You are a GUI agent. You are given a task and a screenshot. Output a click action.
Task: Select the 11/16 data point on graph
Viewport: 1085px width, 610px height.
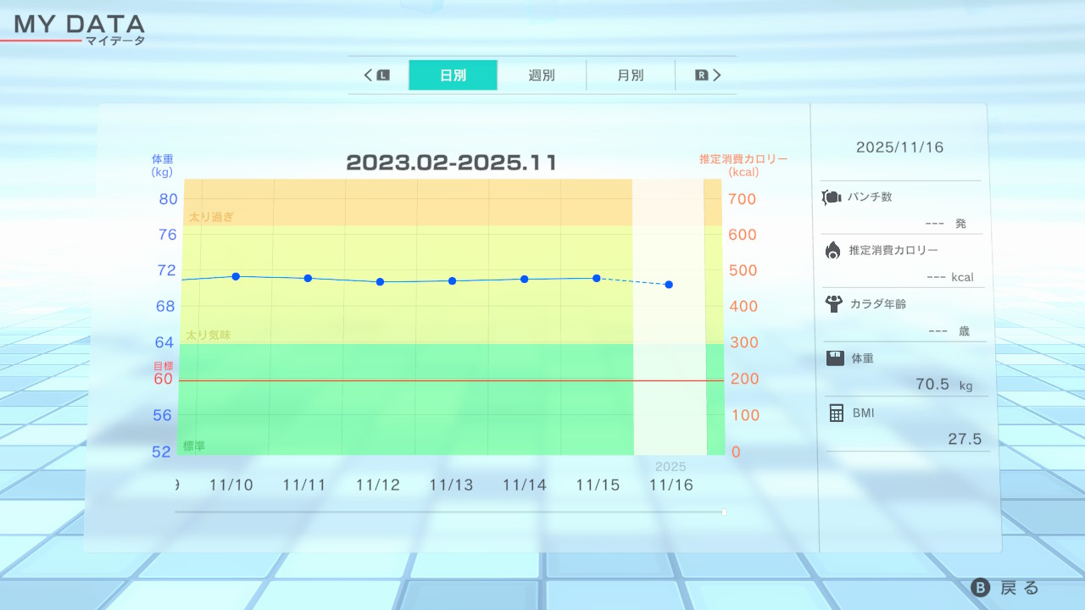[x=669, y=285]
